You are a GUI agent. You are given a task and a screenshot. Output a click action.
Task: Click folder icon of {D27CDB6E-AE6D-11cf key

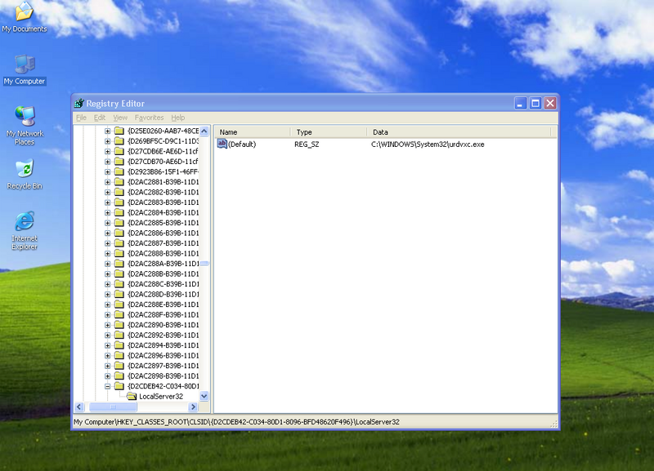click(x=119, y=151)
